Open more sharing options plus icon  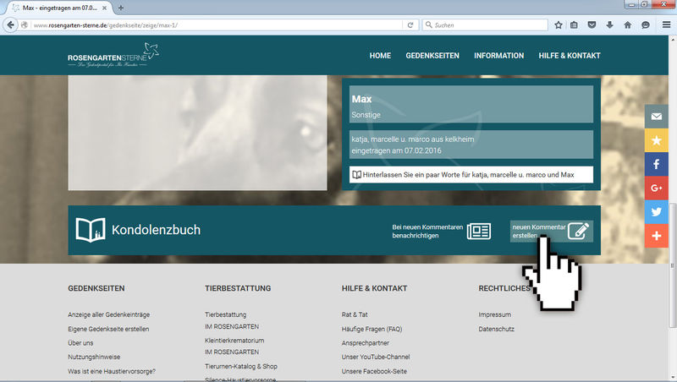(657, 236)
